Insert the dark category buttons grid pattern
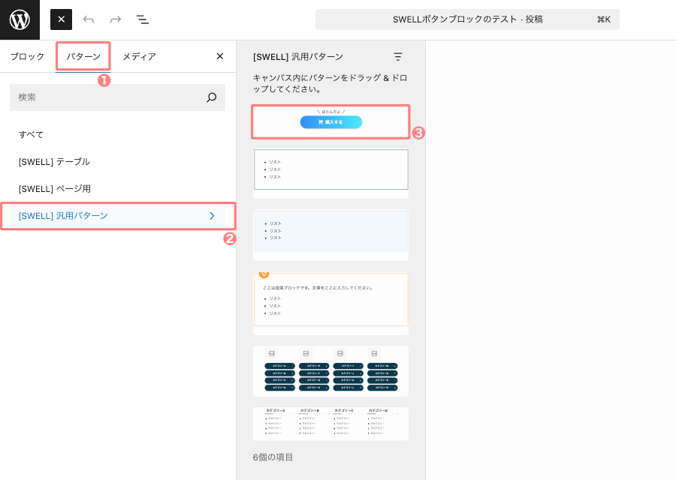The image size is (676, 480). click(x=330, y=371)
